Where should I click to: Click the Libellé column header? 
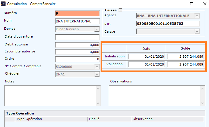[109, 119]
